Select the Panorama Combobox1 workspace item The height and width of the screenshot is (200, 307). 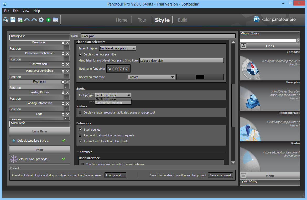39,53
